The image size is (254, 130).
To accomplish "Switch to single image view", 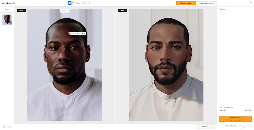I will (x=73, y=3).
